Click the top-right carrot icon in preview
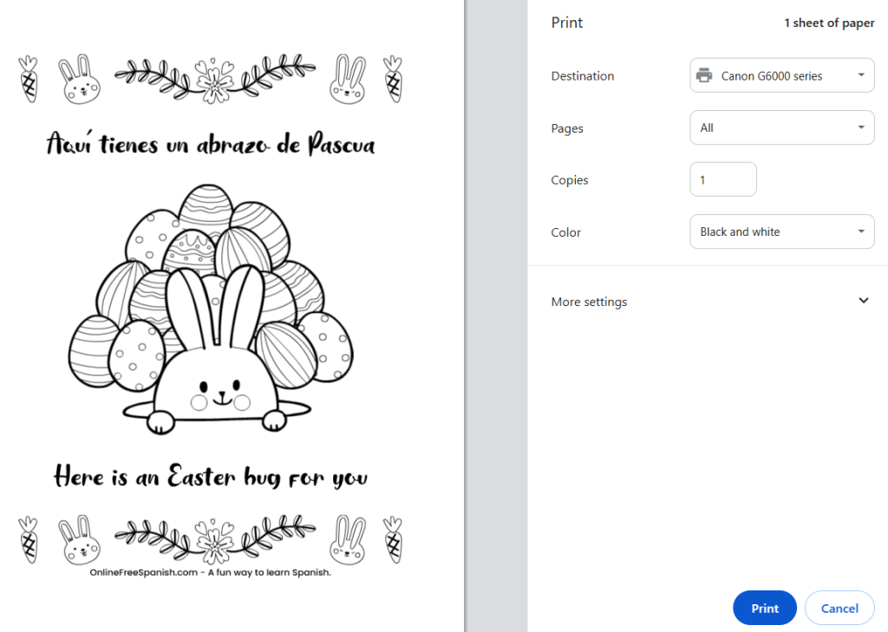 coord(393,78)
